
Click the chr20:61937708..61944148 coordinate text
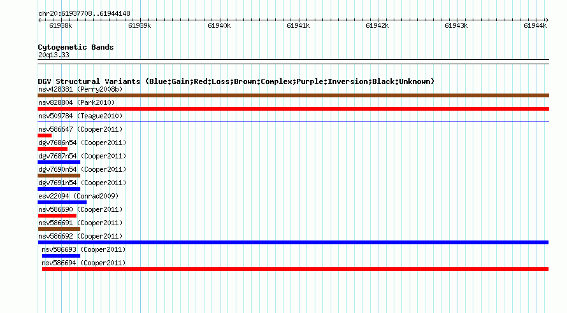coord(84,13)
